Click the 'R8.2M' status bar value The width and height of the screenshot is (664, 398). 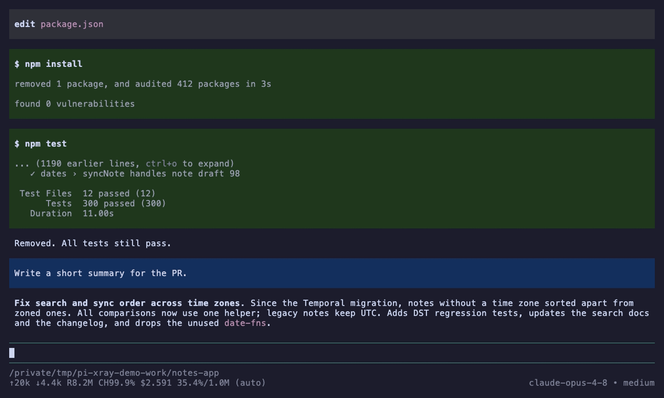80,383
